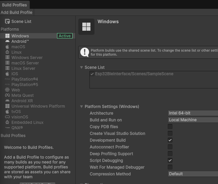Click the Web globe icon
The width and height of the screenshot is (218, 184).
click(x=7, y=90)
